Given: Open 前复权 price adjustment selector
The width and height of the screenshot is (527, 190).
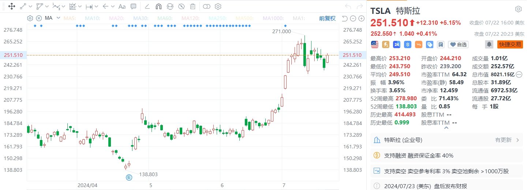Looking at the screenshot, I should click(x=327, y=18).
